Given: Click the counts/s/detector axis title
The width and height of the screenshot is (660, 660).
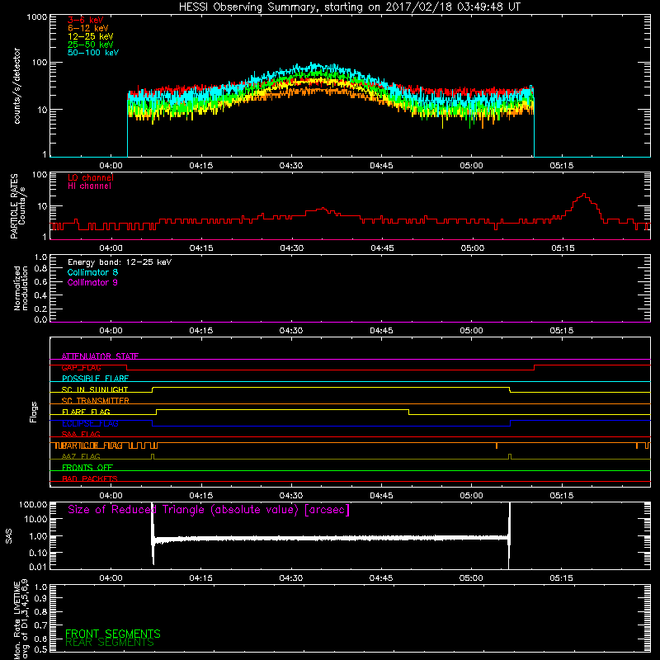Looking at the screenshot, I should pos(16,86).
